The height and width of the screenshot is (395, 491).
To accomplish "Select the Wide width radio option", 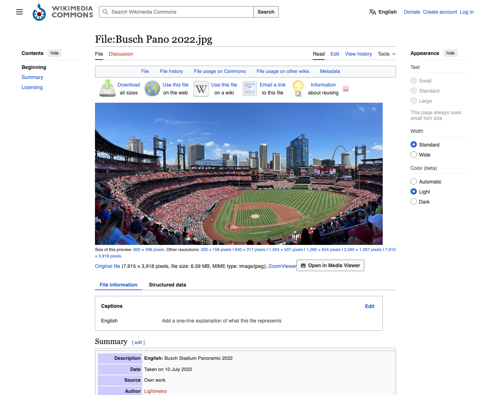I will pos(414,154).
